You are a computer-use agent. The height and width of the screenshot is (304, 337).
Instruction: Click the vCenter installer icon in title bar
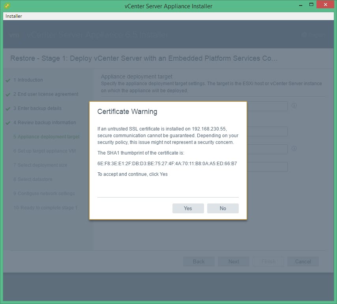click(7, 6)
